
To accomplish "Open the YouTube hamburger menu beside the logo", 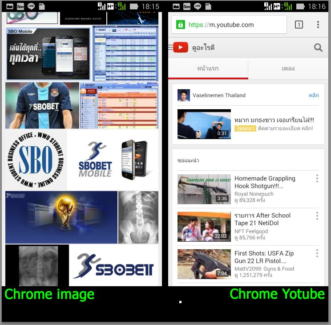I will point(170,47).
